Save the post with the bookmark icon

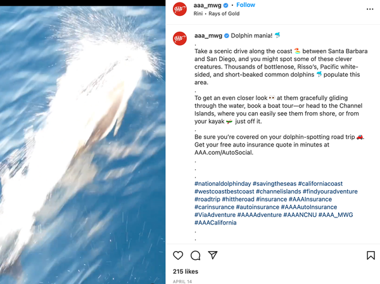(370, 255)
